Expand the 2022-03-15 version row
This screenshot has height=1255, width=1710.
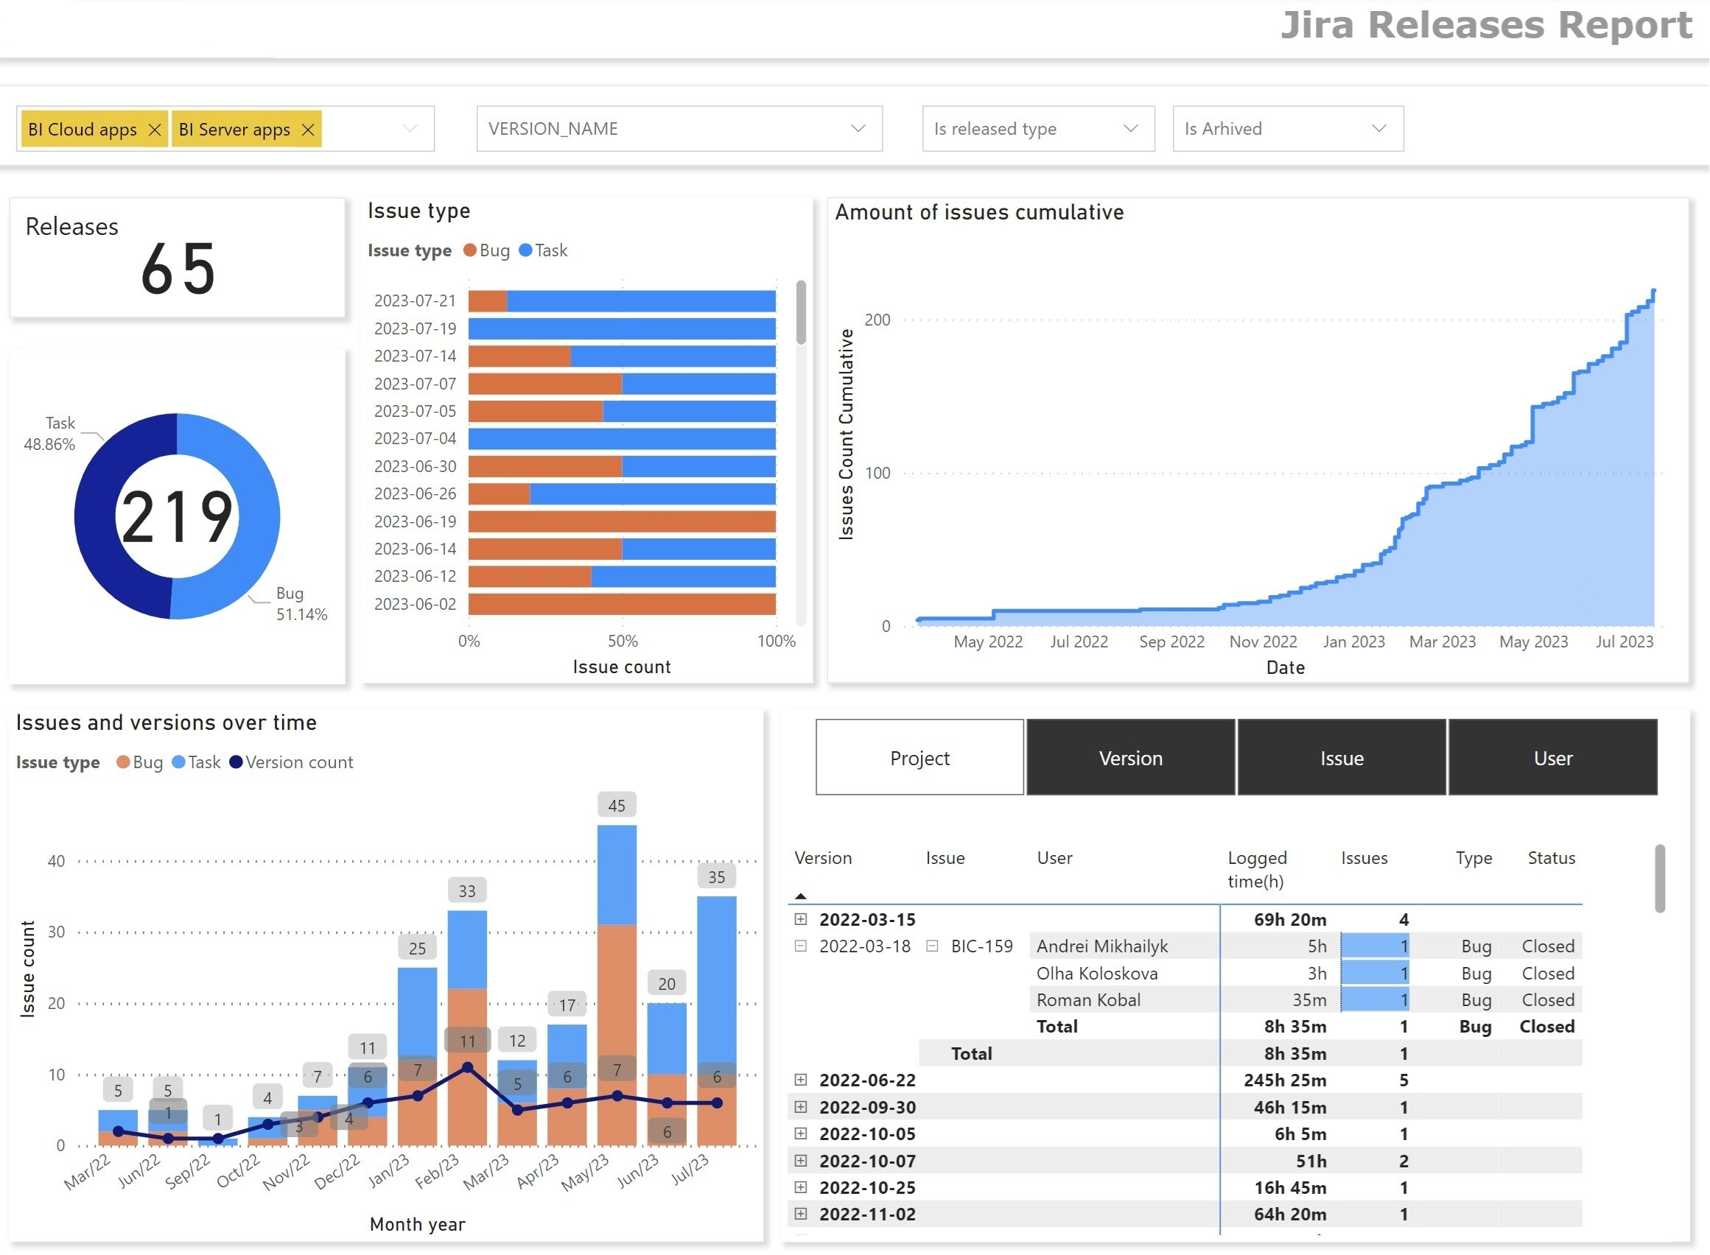pyautogui.click(x=801, y=920)
